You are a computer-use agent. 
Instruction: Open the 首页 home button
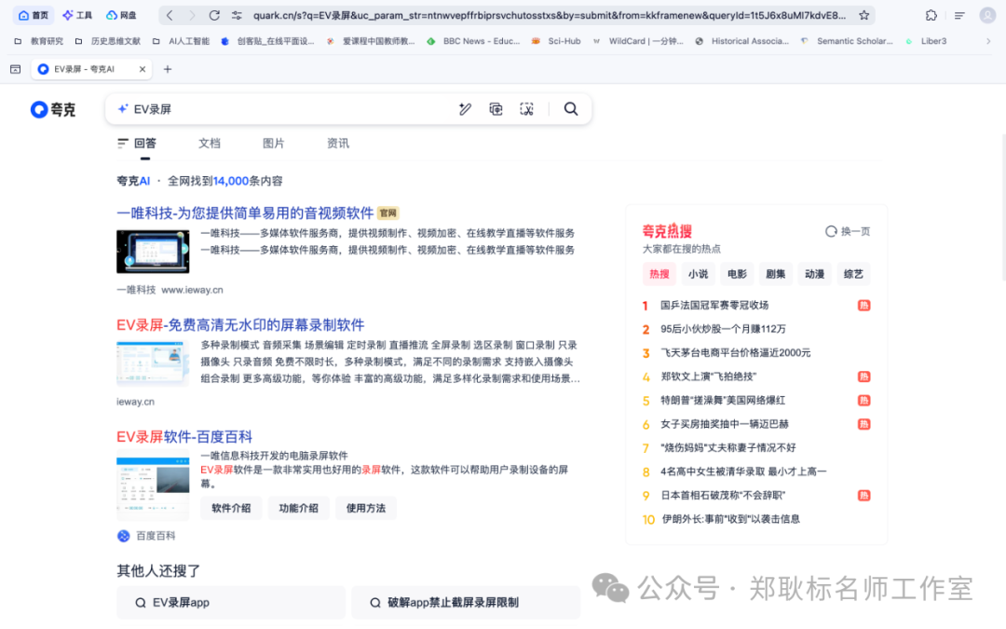coord(34,15)
